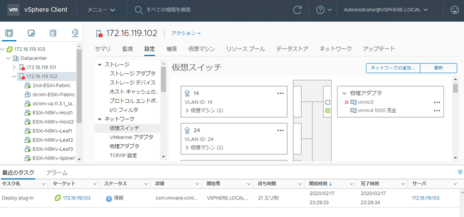This screenshot has width=464, height=217.
Task: Collapse the Network (ネットワーク) settings section
Action: click(99, 119)
